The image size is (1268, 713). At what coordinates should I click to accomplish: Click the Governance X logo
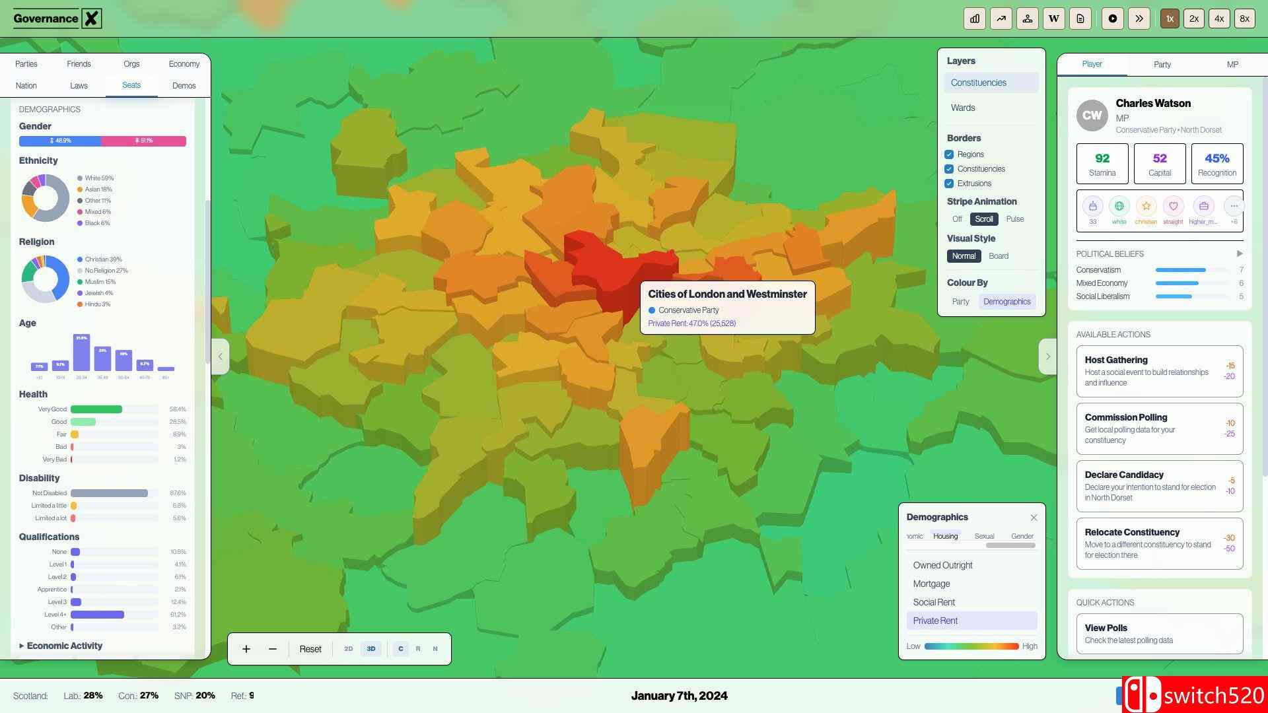(x=57, y=18)
